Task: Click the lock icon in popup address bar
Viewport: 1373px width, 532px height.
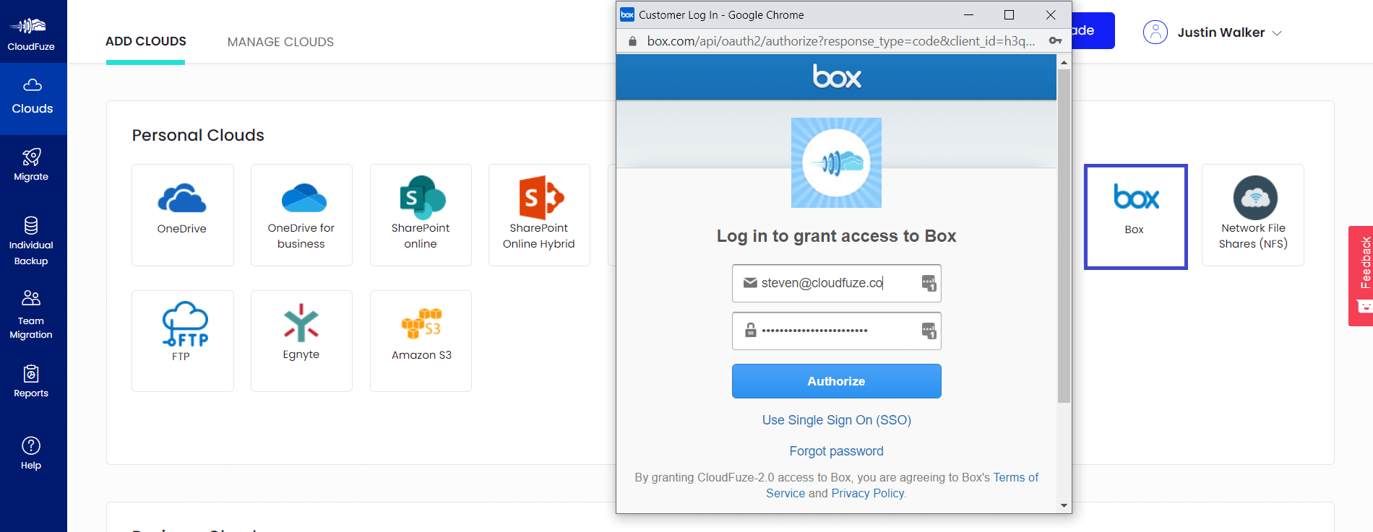Action: pyautogui.click(x=632, y=41)
